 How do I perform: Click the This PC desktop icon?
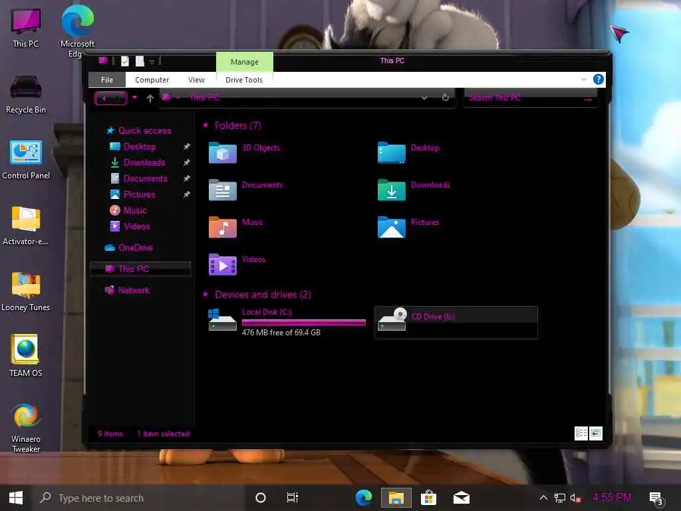[x=26, y=28]
